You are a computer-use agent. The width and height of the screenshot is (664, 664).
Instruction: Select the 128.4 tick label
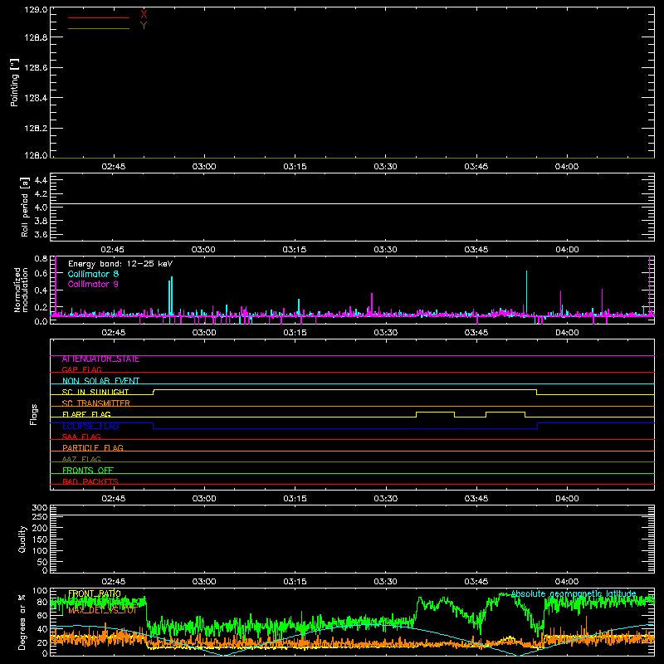[x=36, y=98]
